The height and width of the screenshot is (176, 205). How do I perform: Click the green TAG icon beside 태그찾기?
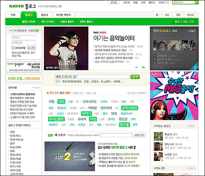[51, 135]
